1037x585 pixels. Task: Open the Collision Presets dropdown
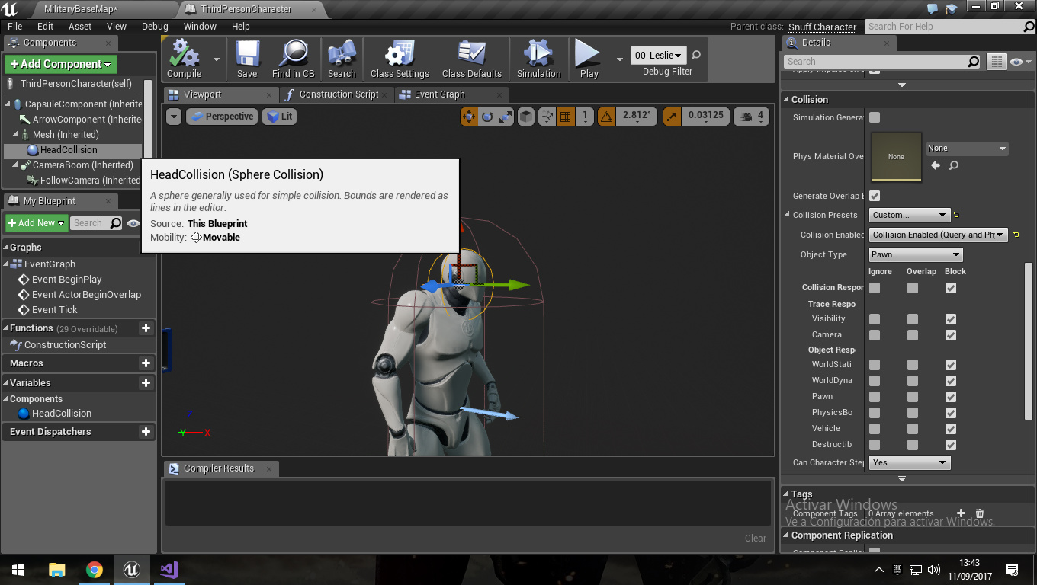click(910, 215)
